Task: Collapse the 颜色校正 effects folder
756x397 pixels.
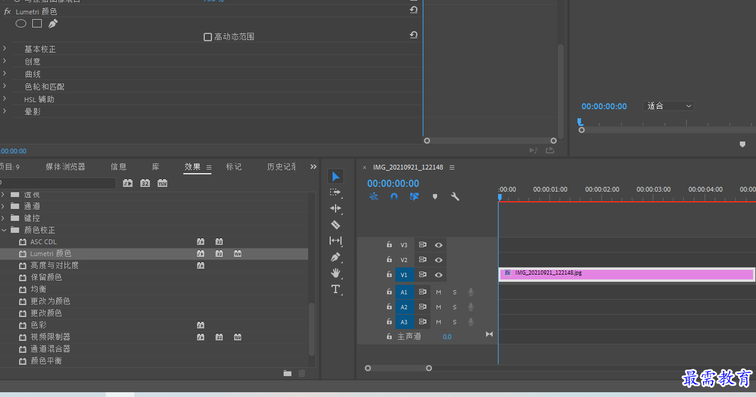Action: coord(4,230)
